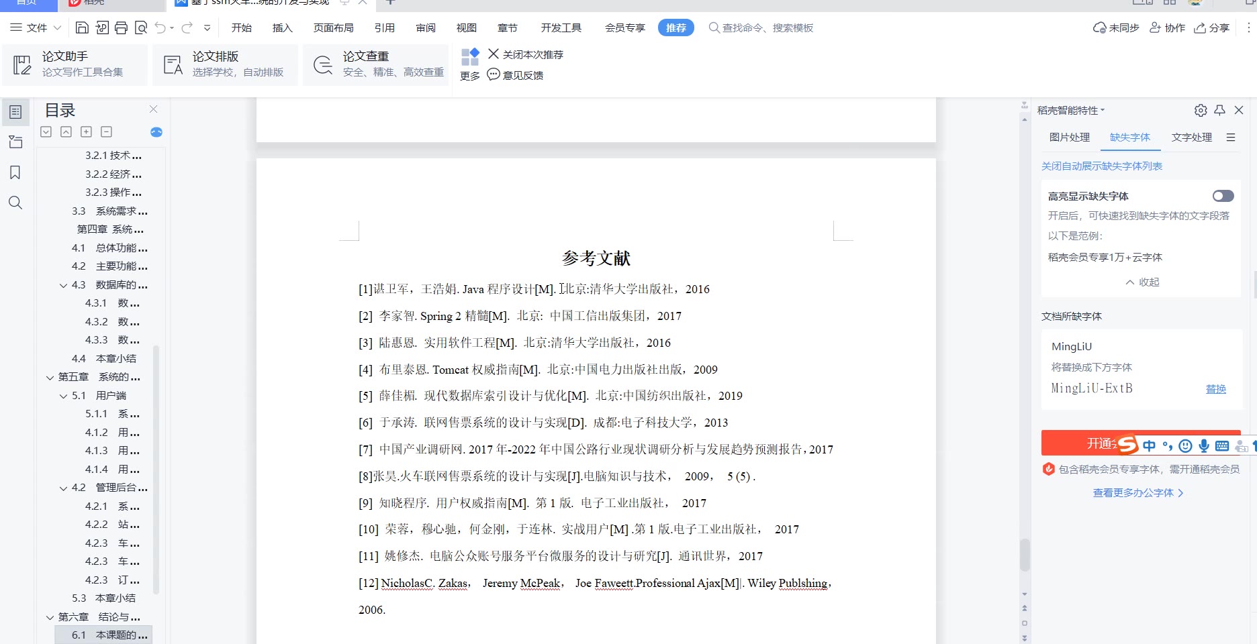Open the Find search icon in left sidebar
This screenshot has width=1257, height=644.
tap(15, 203)
